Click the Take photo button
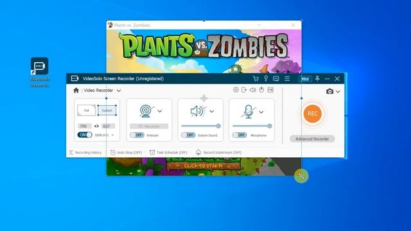Screen dimensions: 411x231 [x=149, y=126]
